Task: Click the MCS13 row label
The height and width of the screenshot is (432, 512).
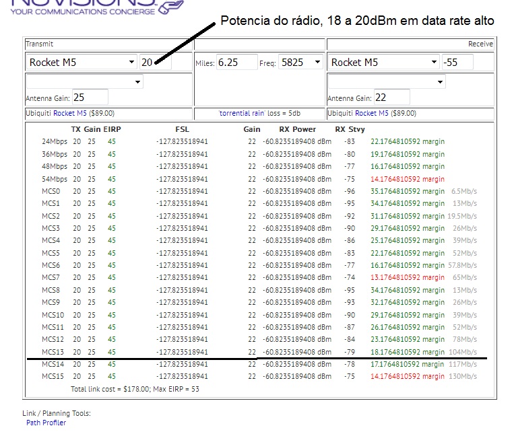Action: point(53,352)
